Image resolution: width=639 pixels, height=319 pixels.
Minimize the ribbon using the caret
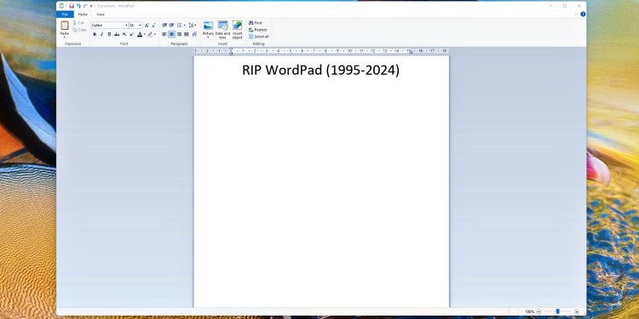(x=576, y=14)
